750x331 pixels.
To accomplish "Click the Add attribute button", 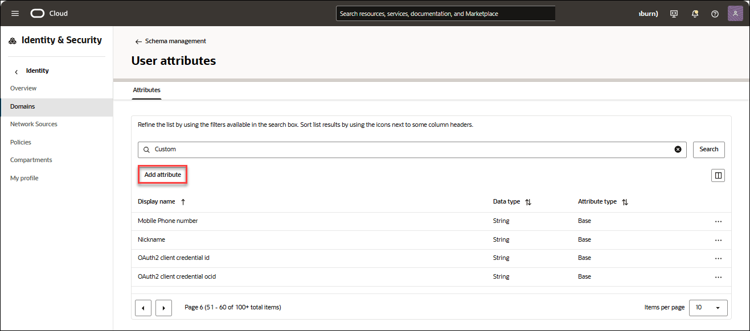I will [162, 175].
